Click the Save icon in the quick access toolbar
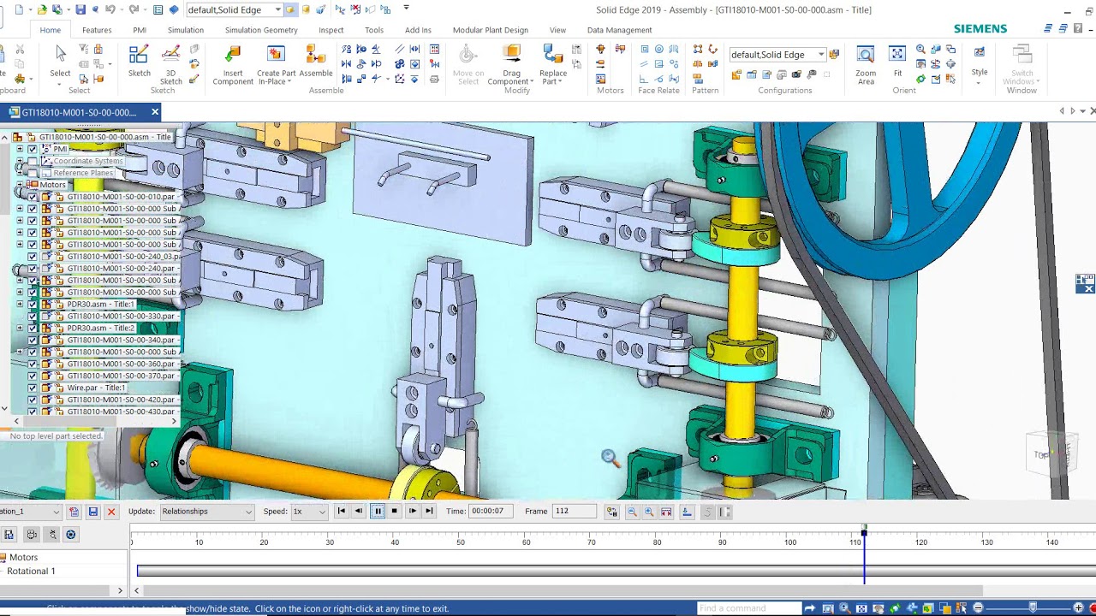The image size is (1096, 616). coord(80,9)
